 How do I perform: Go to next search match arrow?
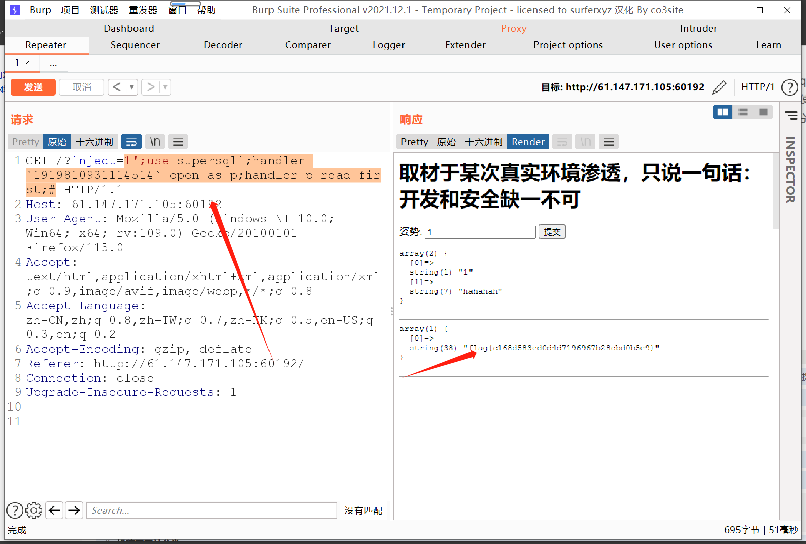(74, 510)
